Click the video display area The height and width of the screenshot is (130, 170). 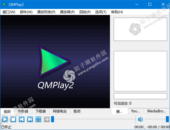pos(55,61)
